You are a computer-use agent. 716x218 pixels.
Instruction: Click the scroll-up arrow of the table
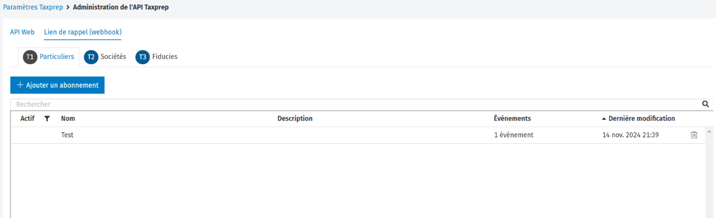click(x=709, y=131)
